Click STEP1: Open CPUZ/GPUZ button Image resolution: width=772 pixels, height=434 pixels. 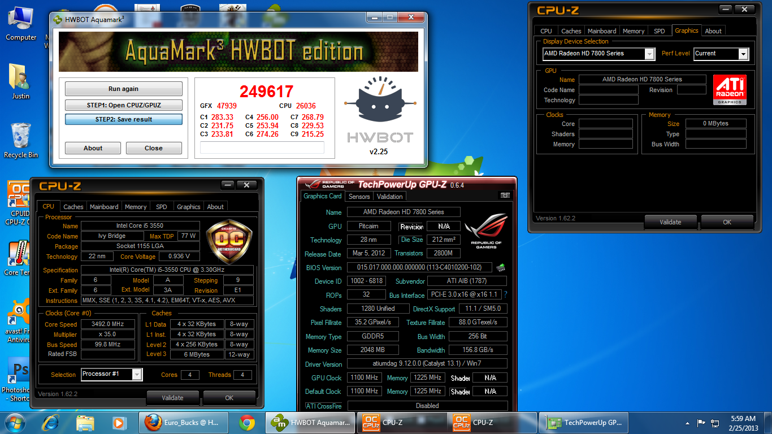point(123,105)
